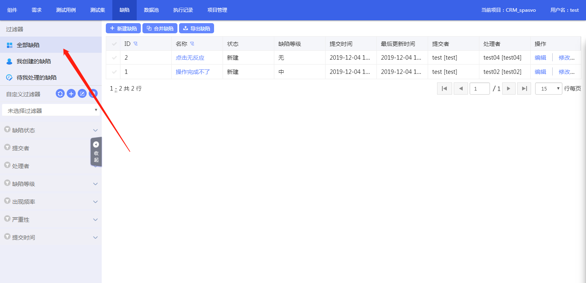586x283 pixels.
Task: Collapse the sidebar with 收起 handle
Action: pyautogui.click(x=96, y=151)
